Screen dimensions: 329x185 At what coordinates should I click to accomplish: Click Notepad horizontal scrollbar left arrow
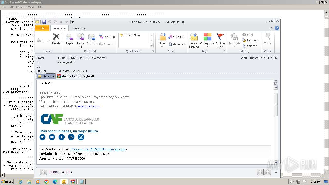pyautogui.click(x=2, y=175)
